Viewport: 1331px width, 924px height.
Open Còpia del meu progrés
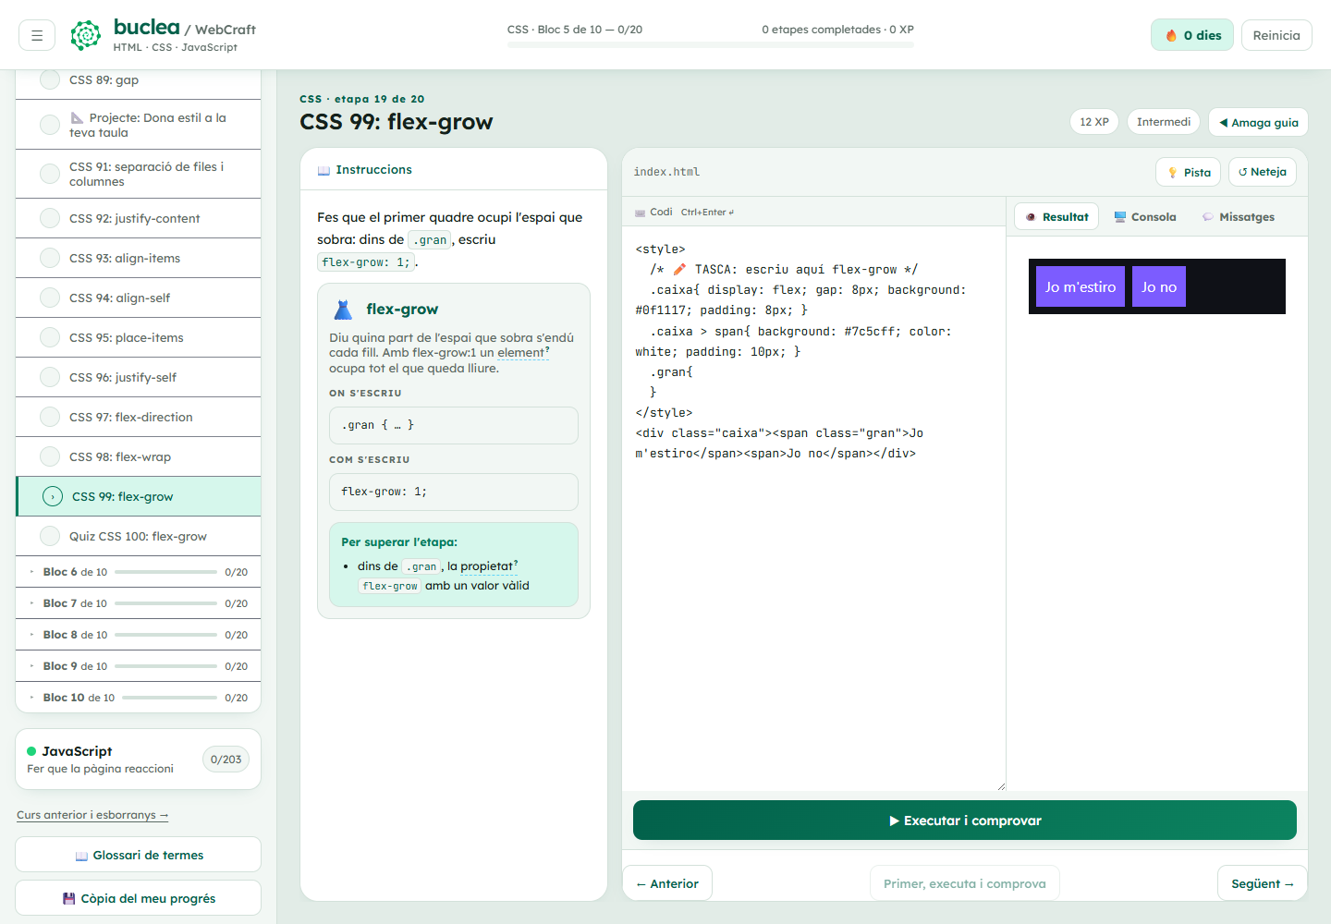click(x=138, y=898)
